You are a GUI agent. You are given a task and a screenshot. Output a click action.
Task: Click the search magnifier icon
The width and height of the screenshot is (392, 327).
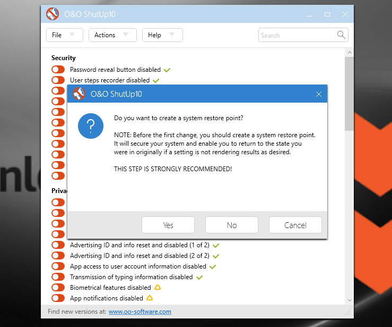tap(341, 35)
